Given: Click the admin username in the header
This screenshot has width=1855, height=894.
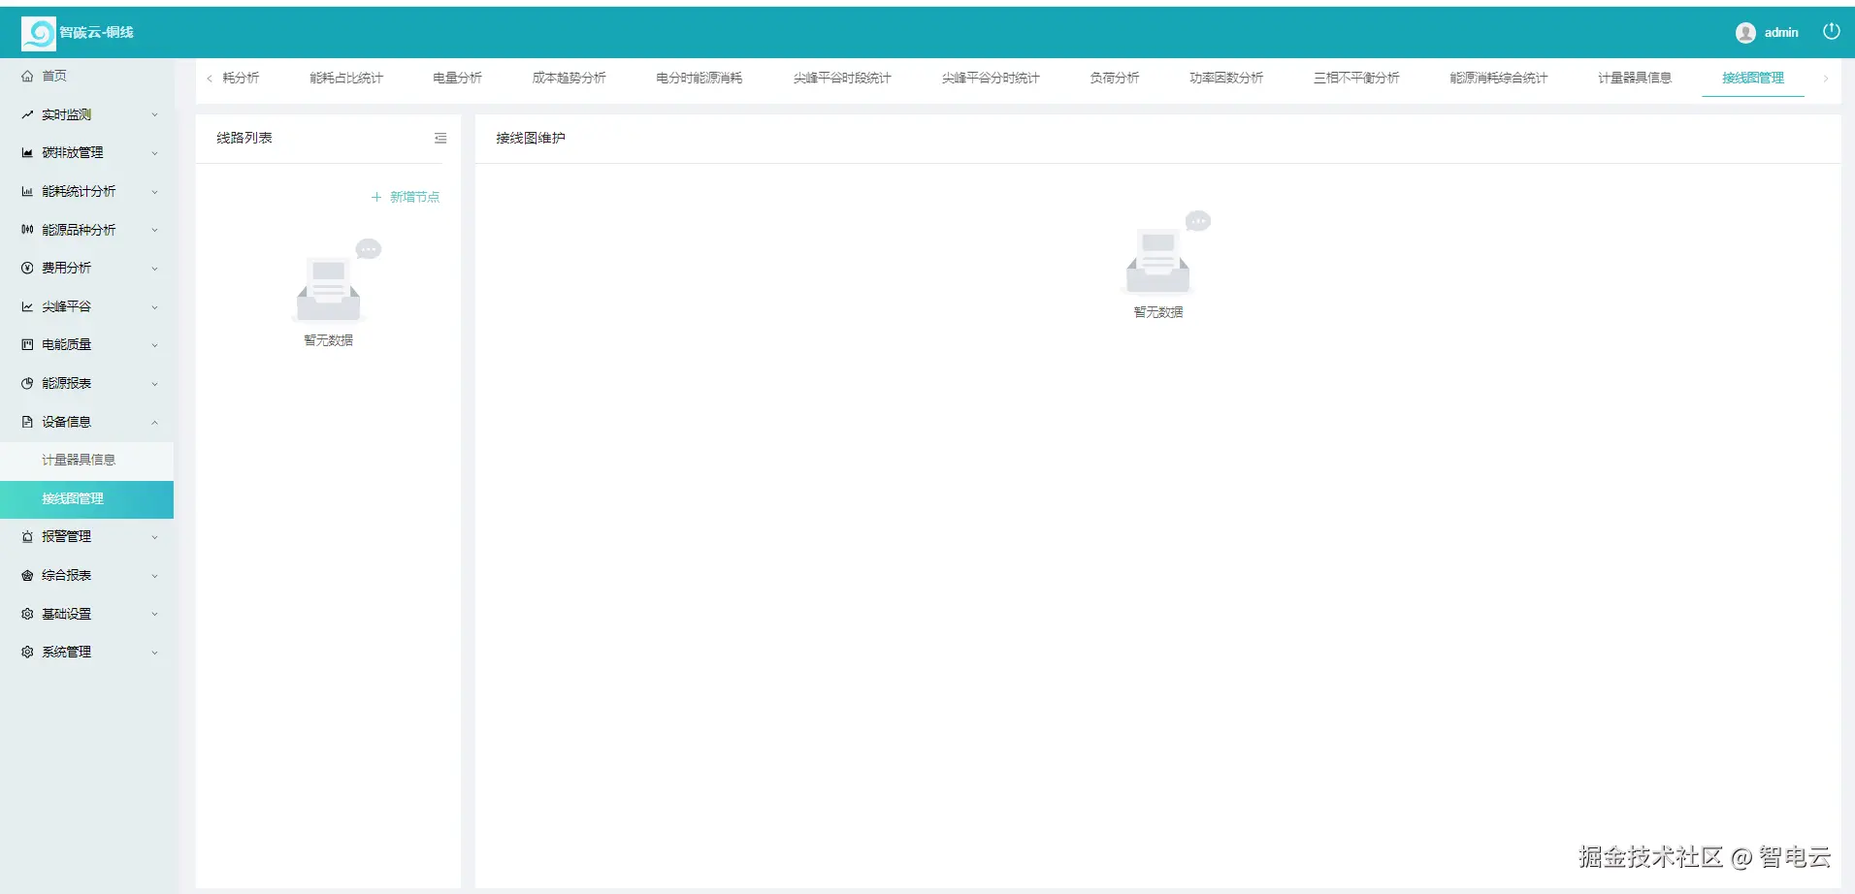Looking at the screenshot, I should tap(1781, 33).
